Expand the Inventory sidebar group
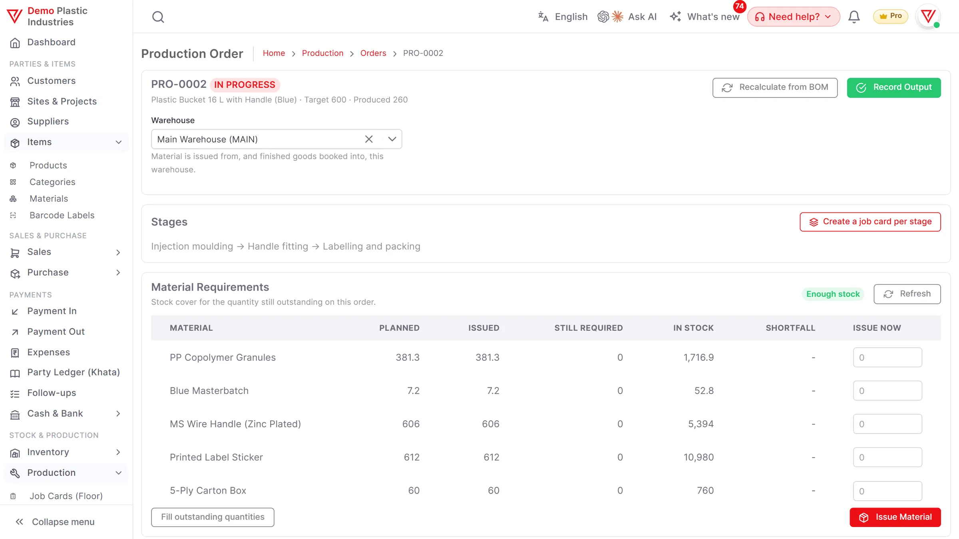959x539 pixels. coord(66,452)
